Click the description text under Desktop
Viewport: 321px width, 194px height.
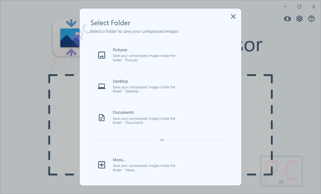(x=144, y=89)
